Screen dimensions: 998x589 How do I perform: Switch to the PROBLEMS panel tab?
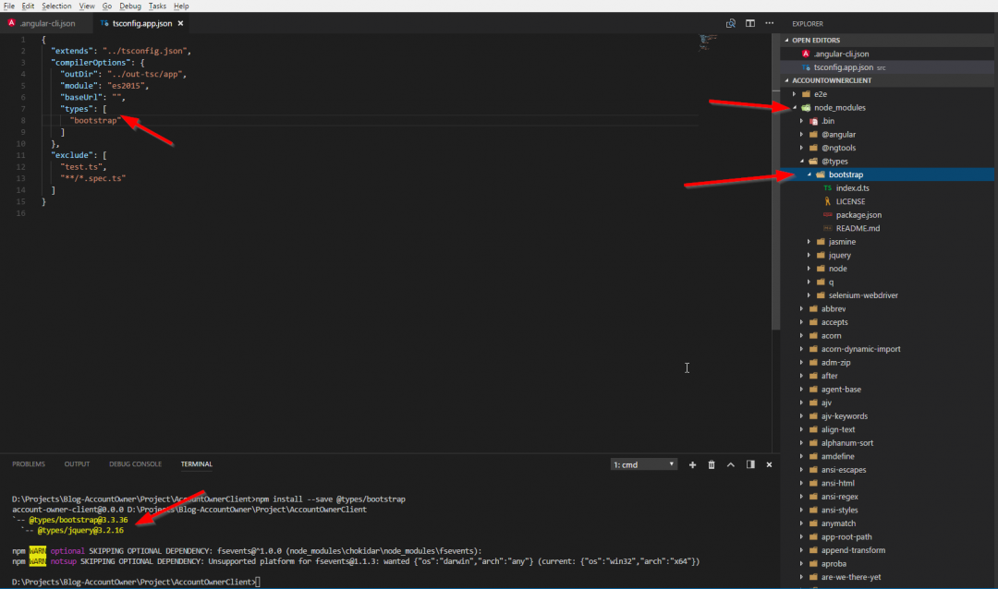29,464
